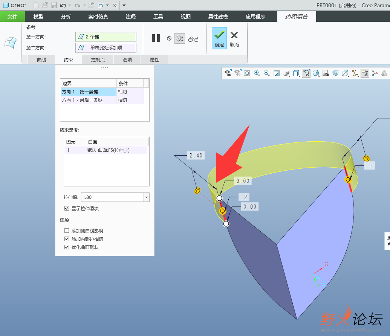Image resolution: width=390 pixels, height=336 pixels.
Task: Click the New file icon
Action: 36,5
